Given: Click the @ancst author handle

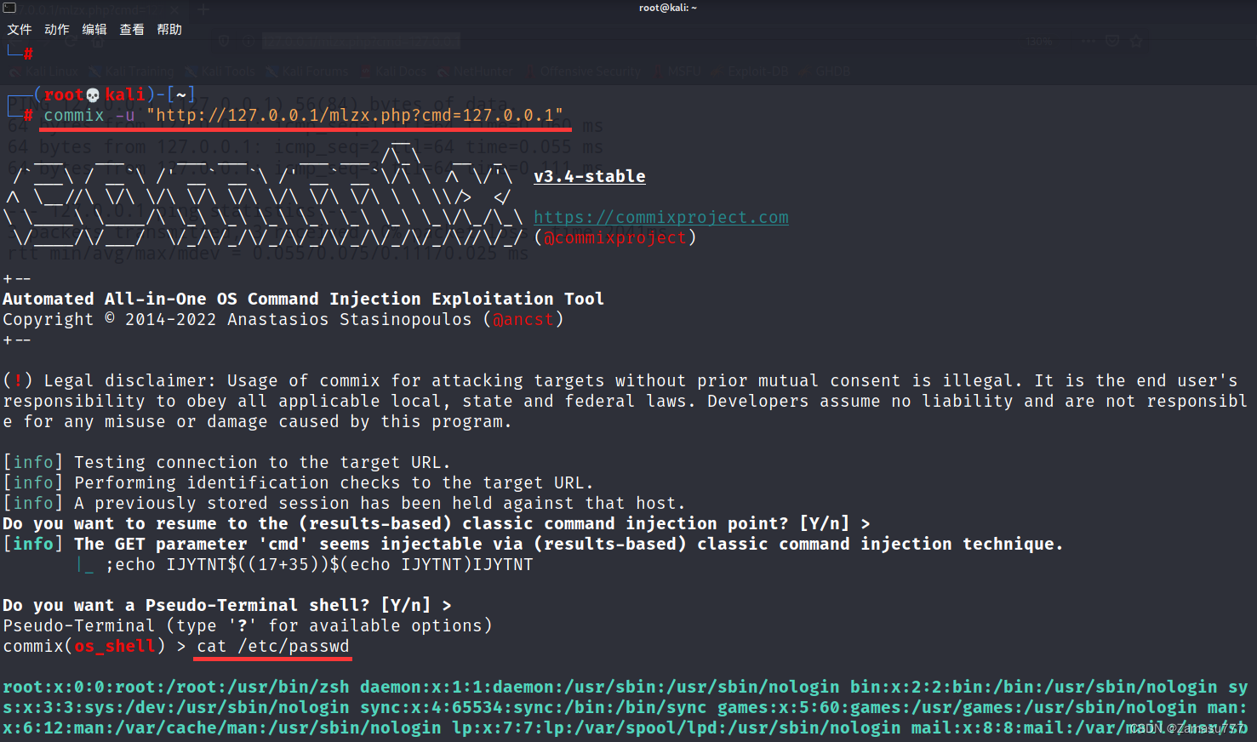Looking at the screenshot, I should 523,319.
